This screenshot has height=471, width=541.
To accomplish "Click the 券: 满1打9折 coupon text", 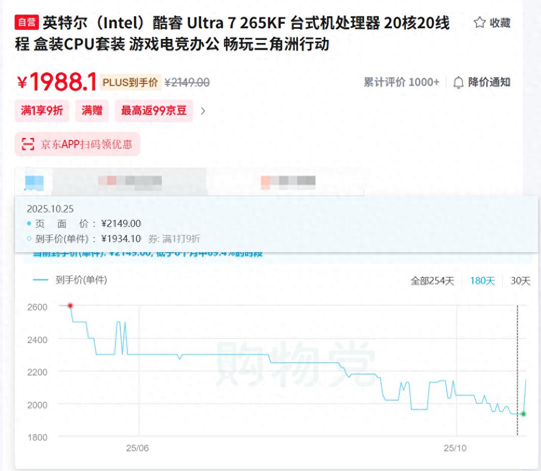I will coord(174,239).
